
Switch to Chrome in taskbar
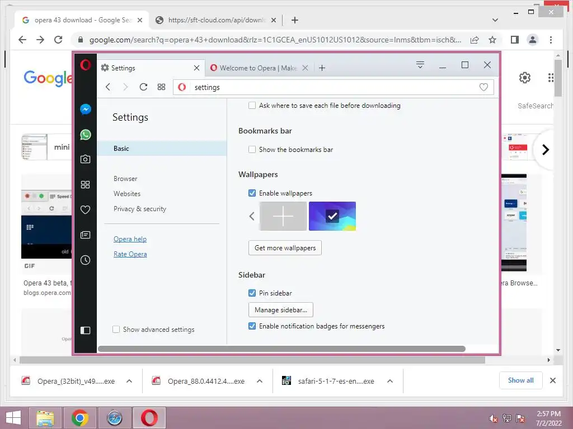click(x=80, y=418)
